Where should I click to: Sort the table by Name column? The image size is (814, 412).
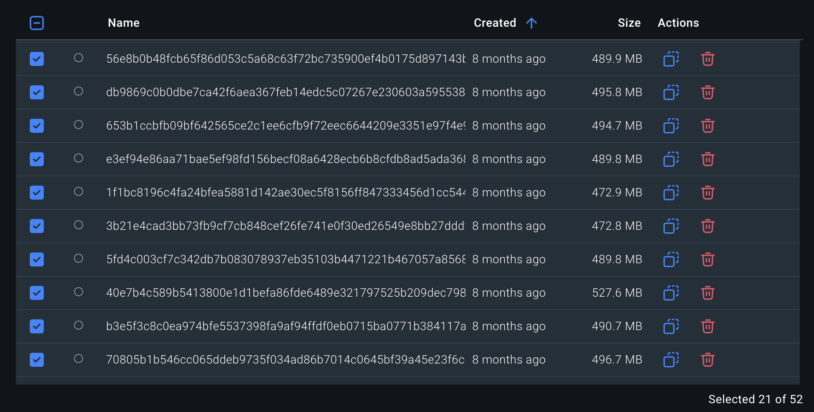pyautogui.click(x=123, y=23)
